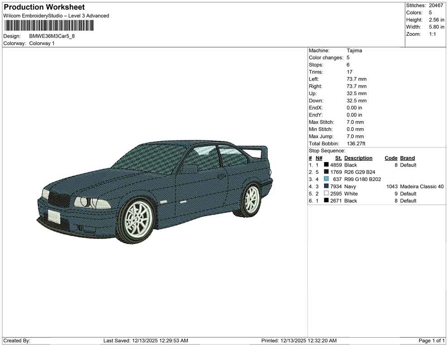The image size is (448, 345).
Task: Click the black thread swatch in row 1
Action: coord(326,165)
